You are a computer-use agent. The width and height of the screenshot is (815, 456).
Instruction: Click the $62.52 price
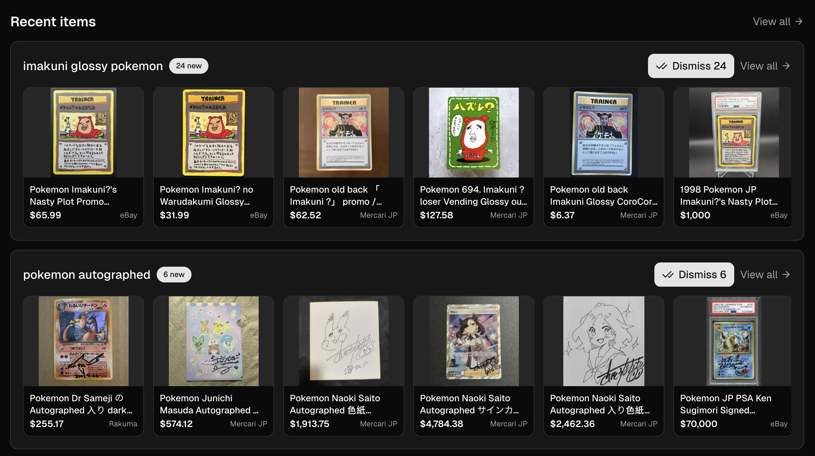[305, 215]
